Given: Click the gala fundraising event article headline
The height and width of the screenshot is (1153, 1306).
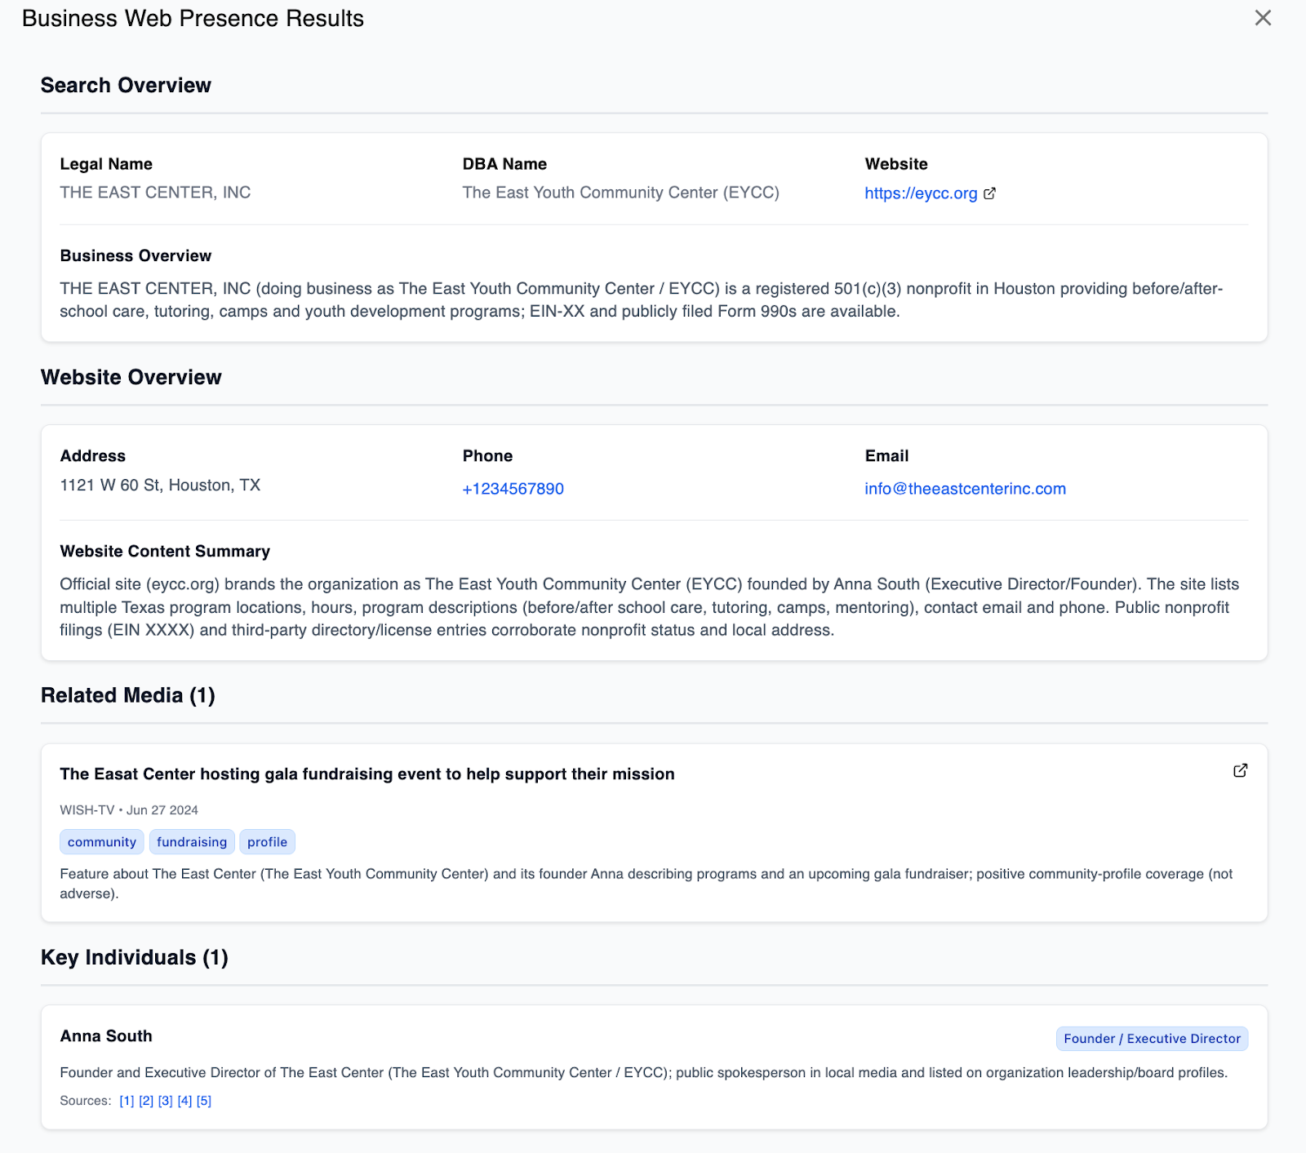Looking at the screenshot, I should pyautogui.click(x=366, y=774).
